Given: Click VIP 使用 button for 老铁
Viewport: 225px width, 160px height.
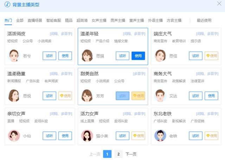Looking at the screenshot, I should (211, 136).
